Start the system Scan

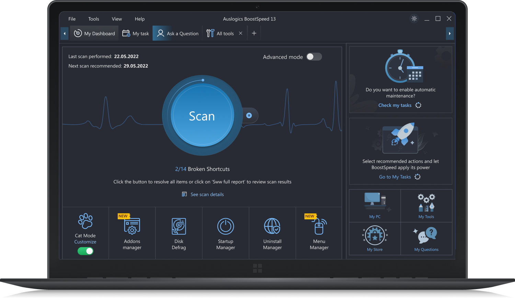(202, 115)
